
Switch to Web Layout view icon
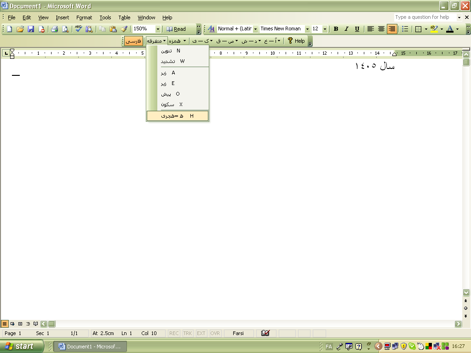pos(12,324)
